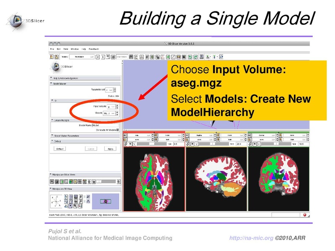Click the Model Name input field
Screen dimensions: 335x251
105,125
